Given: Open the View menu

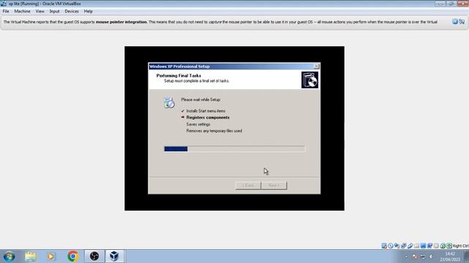Looking at the screenshot, I should 40,12.
